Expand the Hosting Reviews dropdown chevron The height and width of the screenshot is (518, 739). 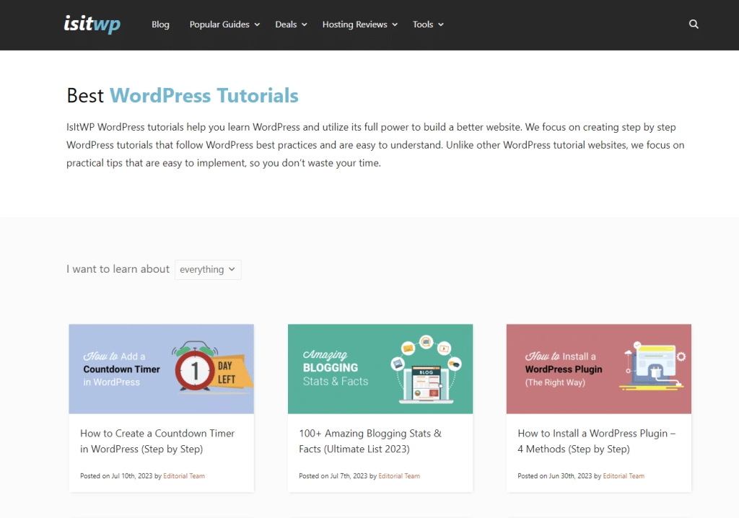coord(395,25)
